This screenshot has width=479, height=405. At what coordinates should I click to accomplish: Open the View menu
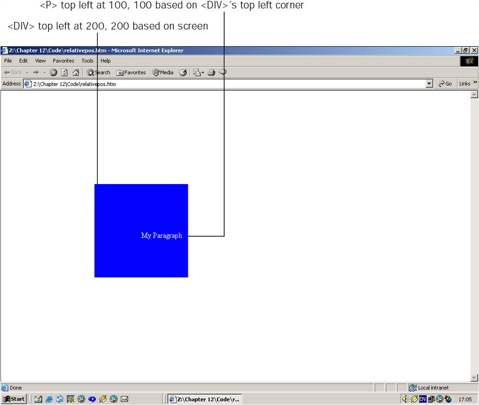40,61
